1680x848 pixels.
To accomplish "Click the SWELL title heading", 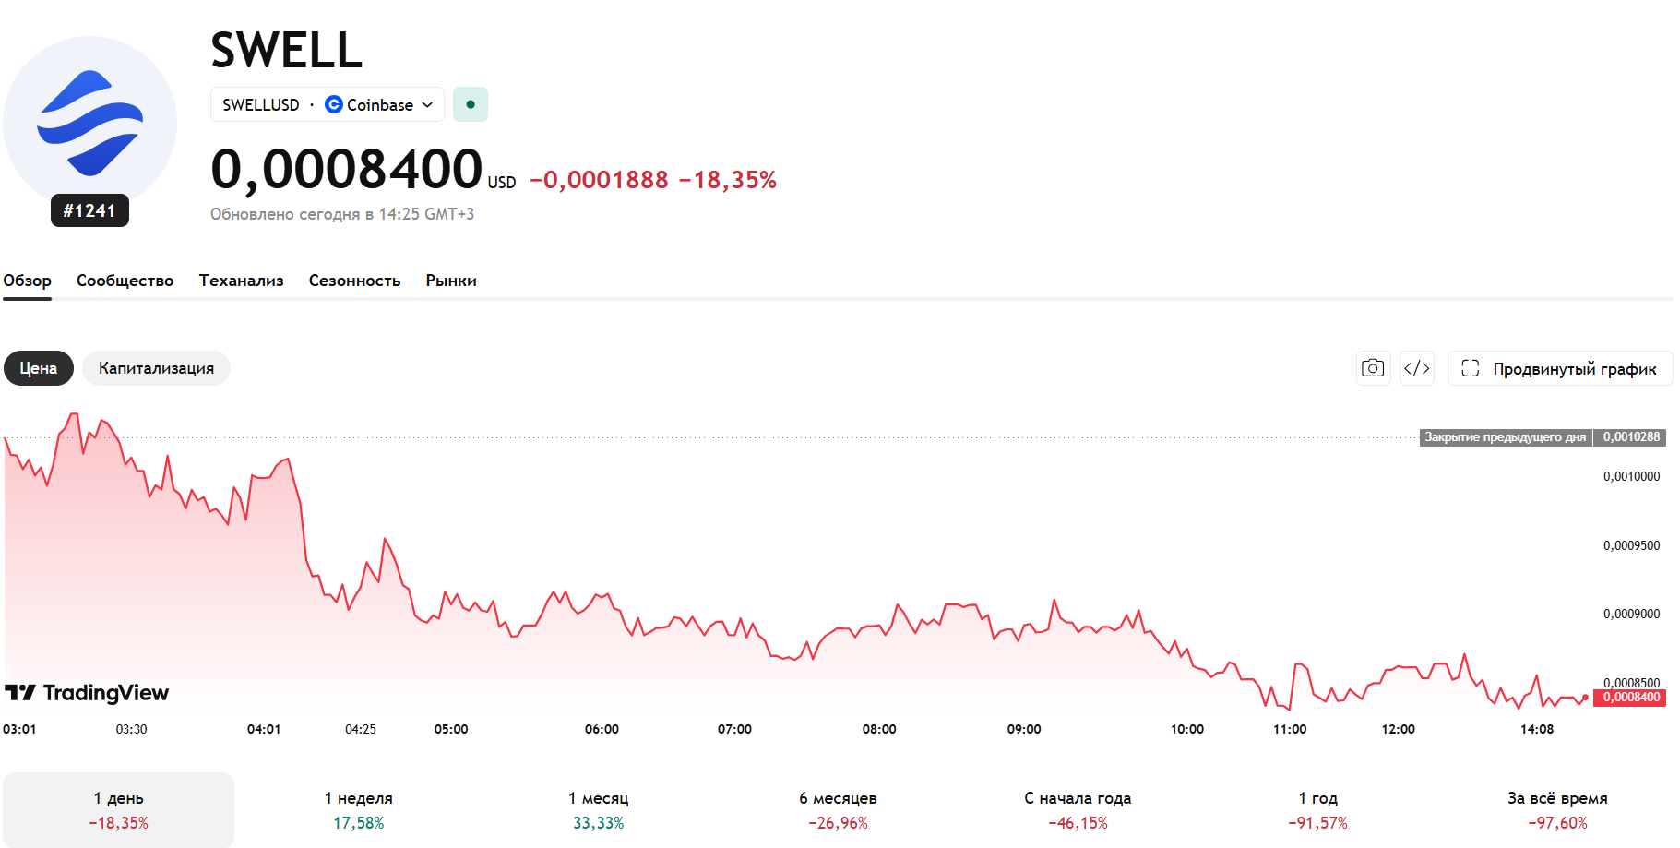I will [x=287, y=50].
